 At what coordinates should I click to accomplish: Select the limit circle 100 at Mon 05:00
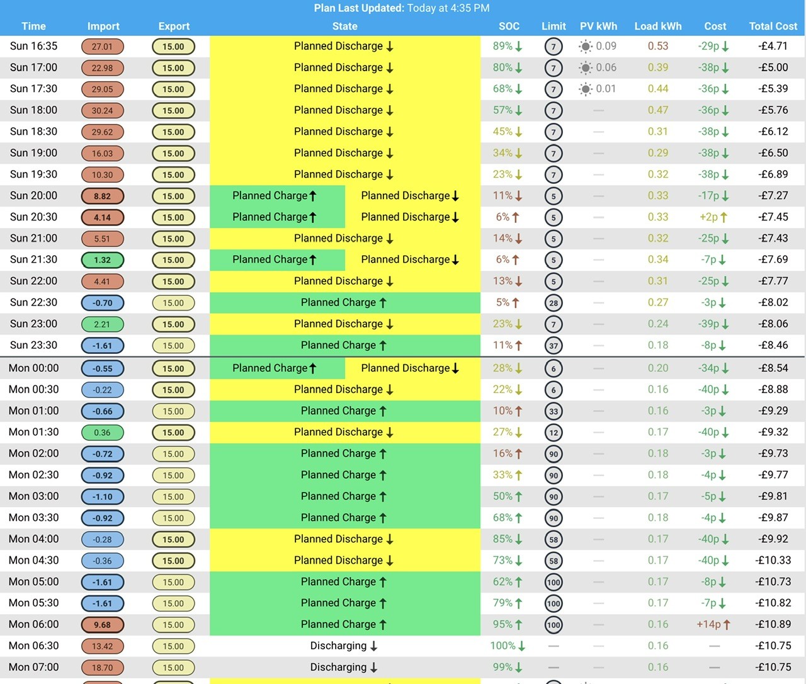point(553,582)
